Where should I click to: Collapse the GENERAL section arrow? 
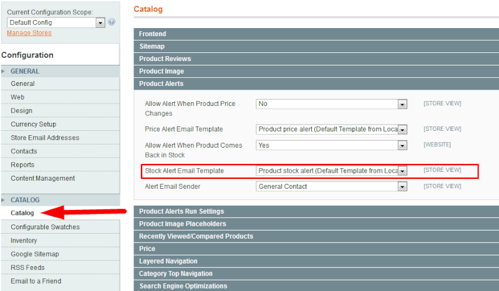[3, 71]
